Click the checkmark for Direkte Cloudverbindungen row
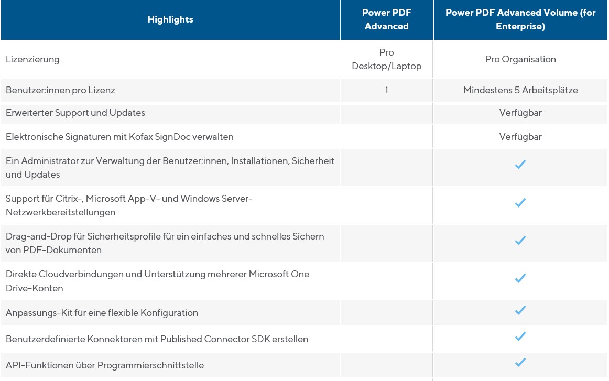The height and width of the screenshot is (381, 609). click(x=520, y=278)
